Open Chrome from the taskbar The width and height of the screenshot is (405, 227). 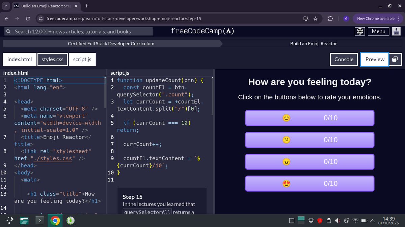point(55,220)
